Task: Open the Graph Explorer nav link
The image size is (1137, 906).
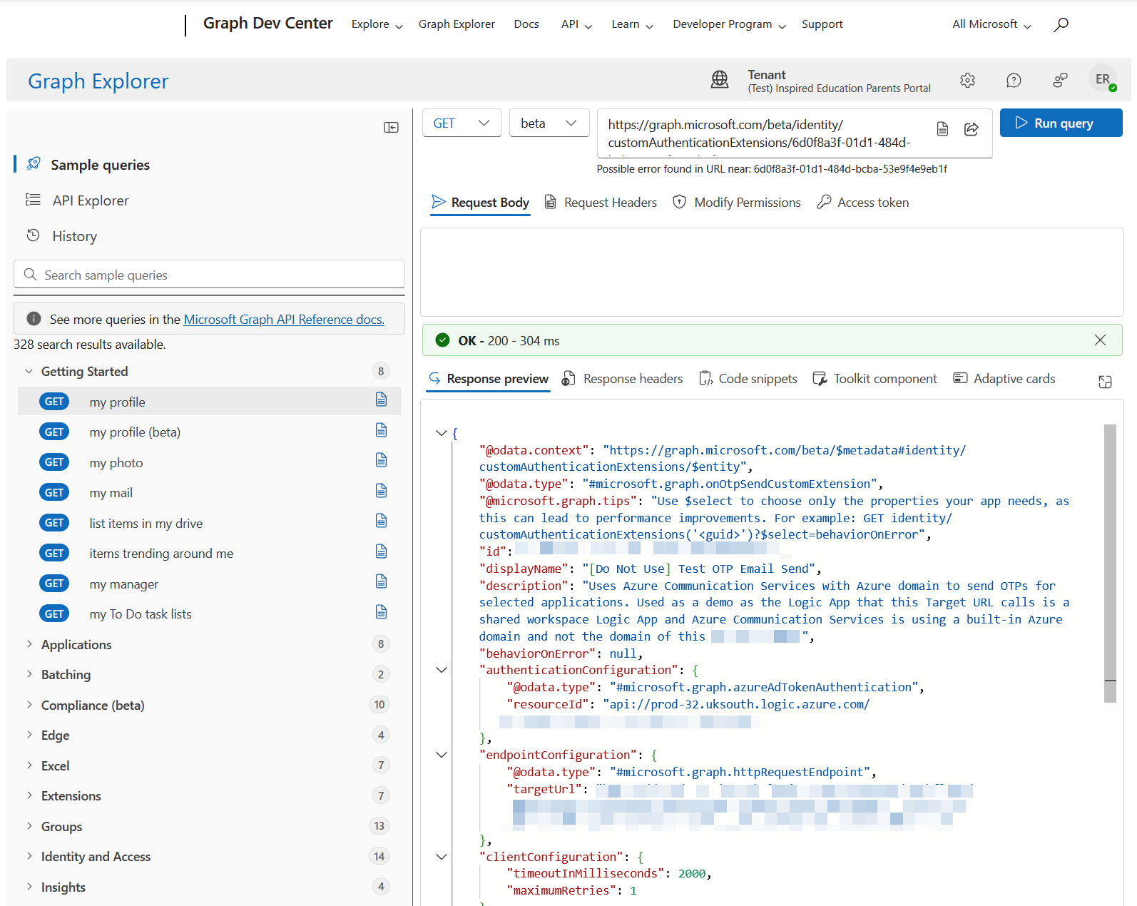Action: [457, 24]
